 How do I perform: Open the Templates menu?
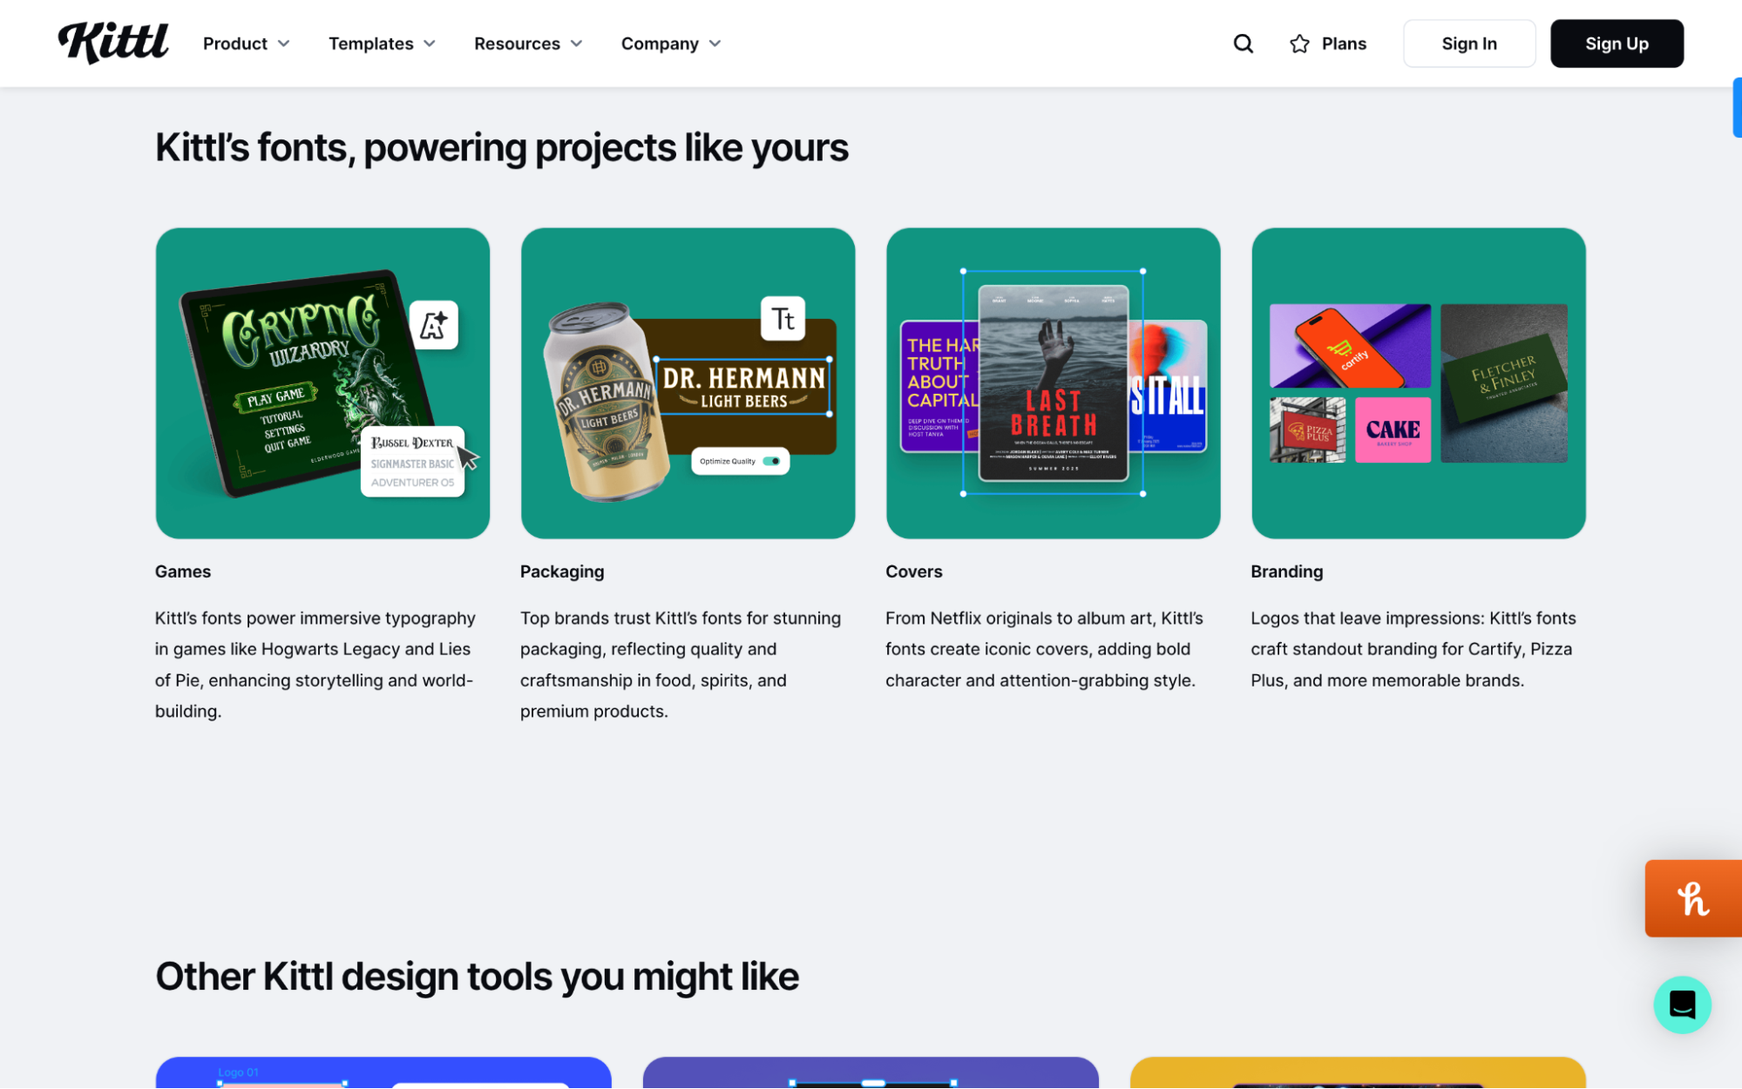click(x=382, y=44)
